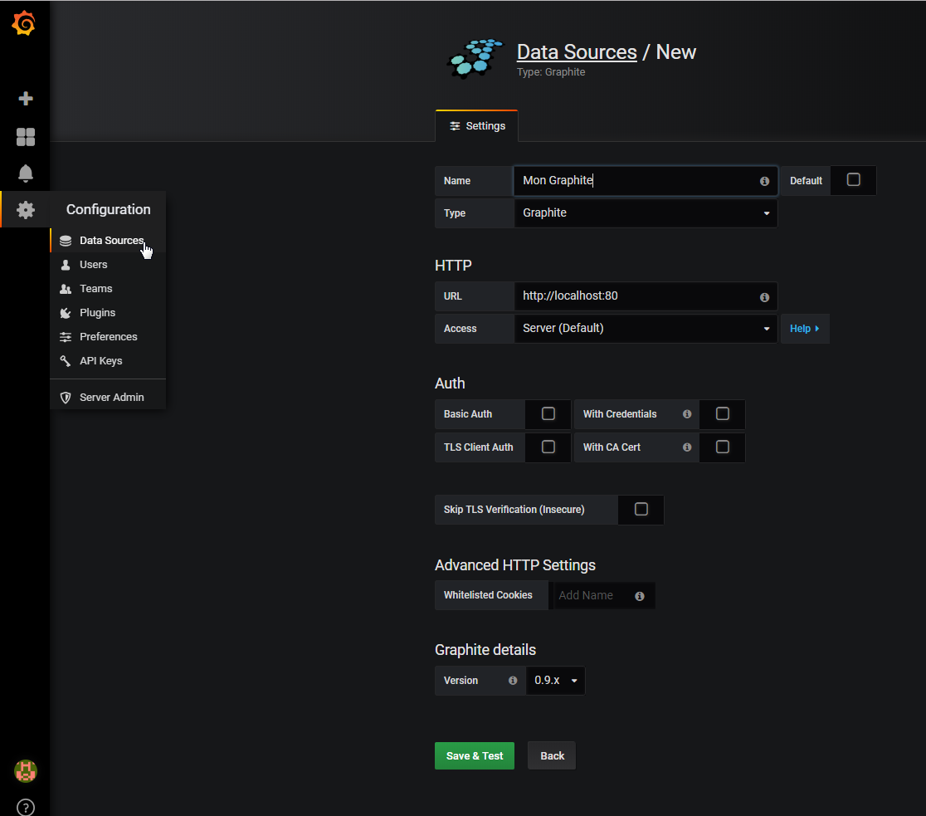Click the Help question mark icon
The height and width of the screenshot is (816, 926).
click(26, 807)
